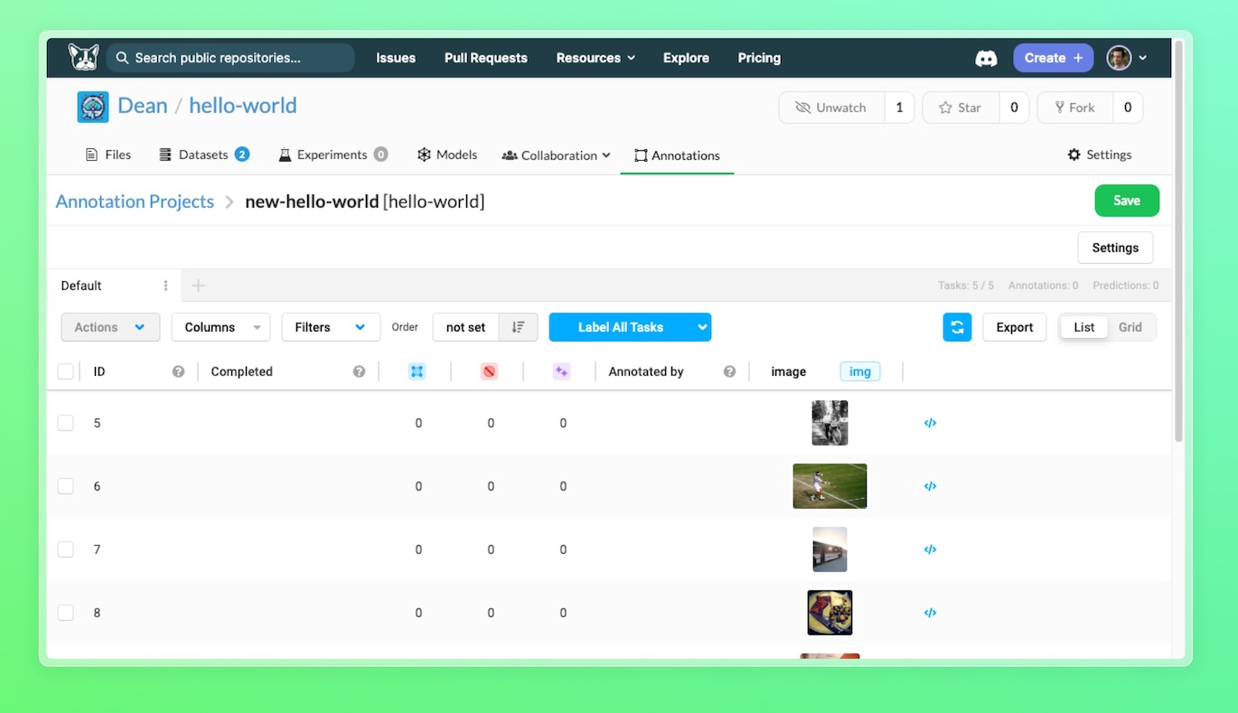Click the source code icon for task 7
1238x713 pixels.
(930, 549)
